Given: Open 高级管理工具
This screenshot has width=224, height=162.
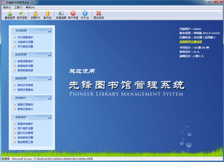Looking at the screenshot, I should 25,142.
